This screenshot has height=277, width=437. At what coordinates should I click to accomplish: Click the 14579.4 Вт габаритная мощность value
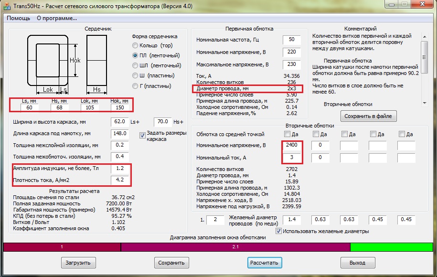pyautogui.click(x=119, y=210)
